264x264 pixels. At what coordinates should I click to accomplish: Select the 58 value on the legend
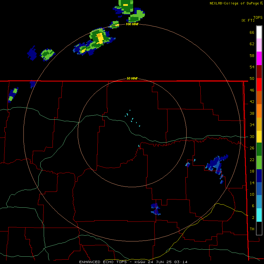[x=252, y=55]
